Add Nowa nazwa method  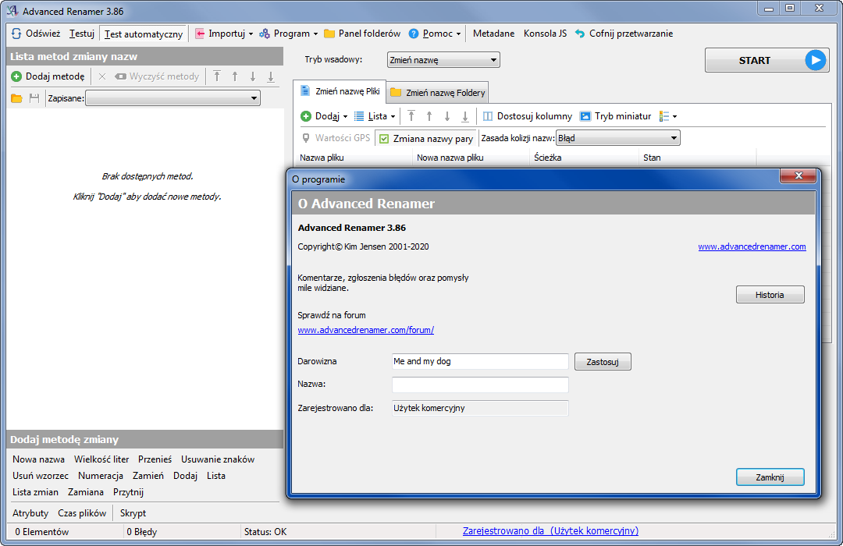click(x=39, y=459)
